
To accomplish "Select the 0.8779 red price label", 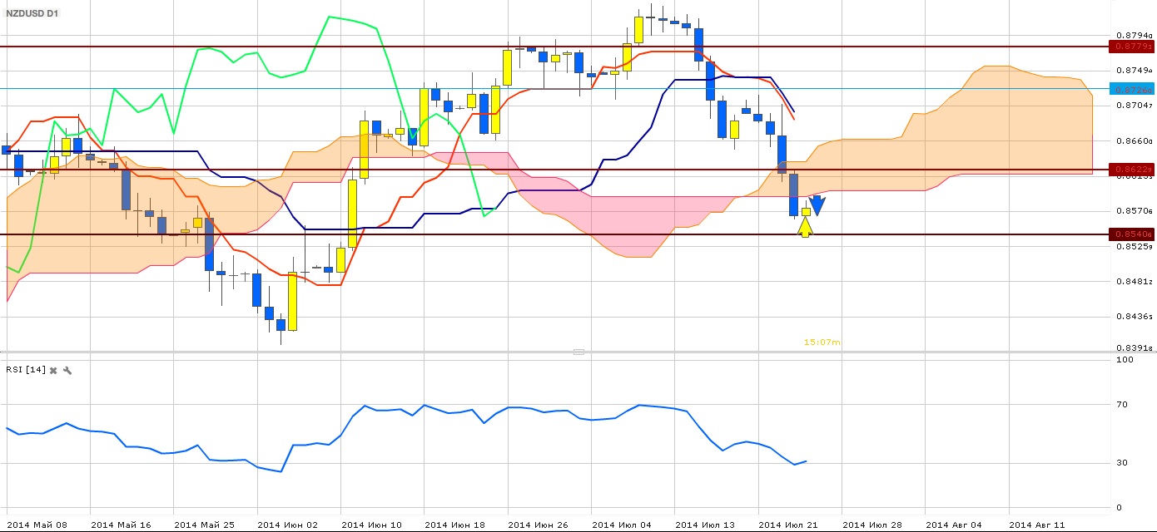I will tap(1133, 47).
